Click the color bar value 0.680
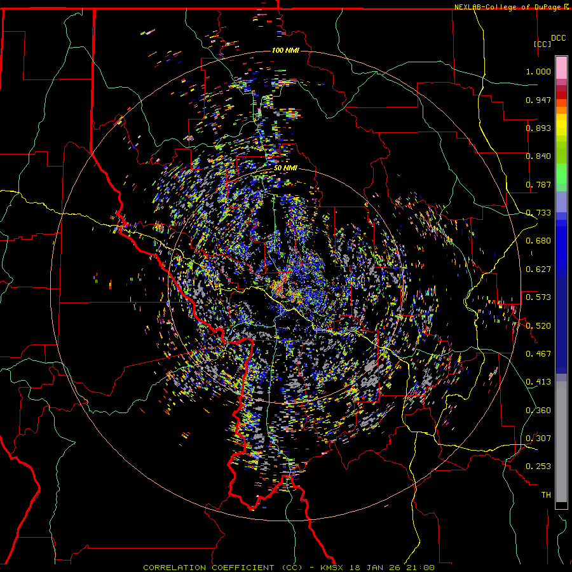This screenshot has height=572, width=572. tap(538, 241)
